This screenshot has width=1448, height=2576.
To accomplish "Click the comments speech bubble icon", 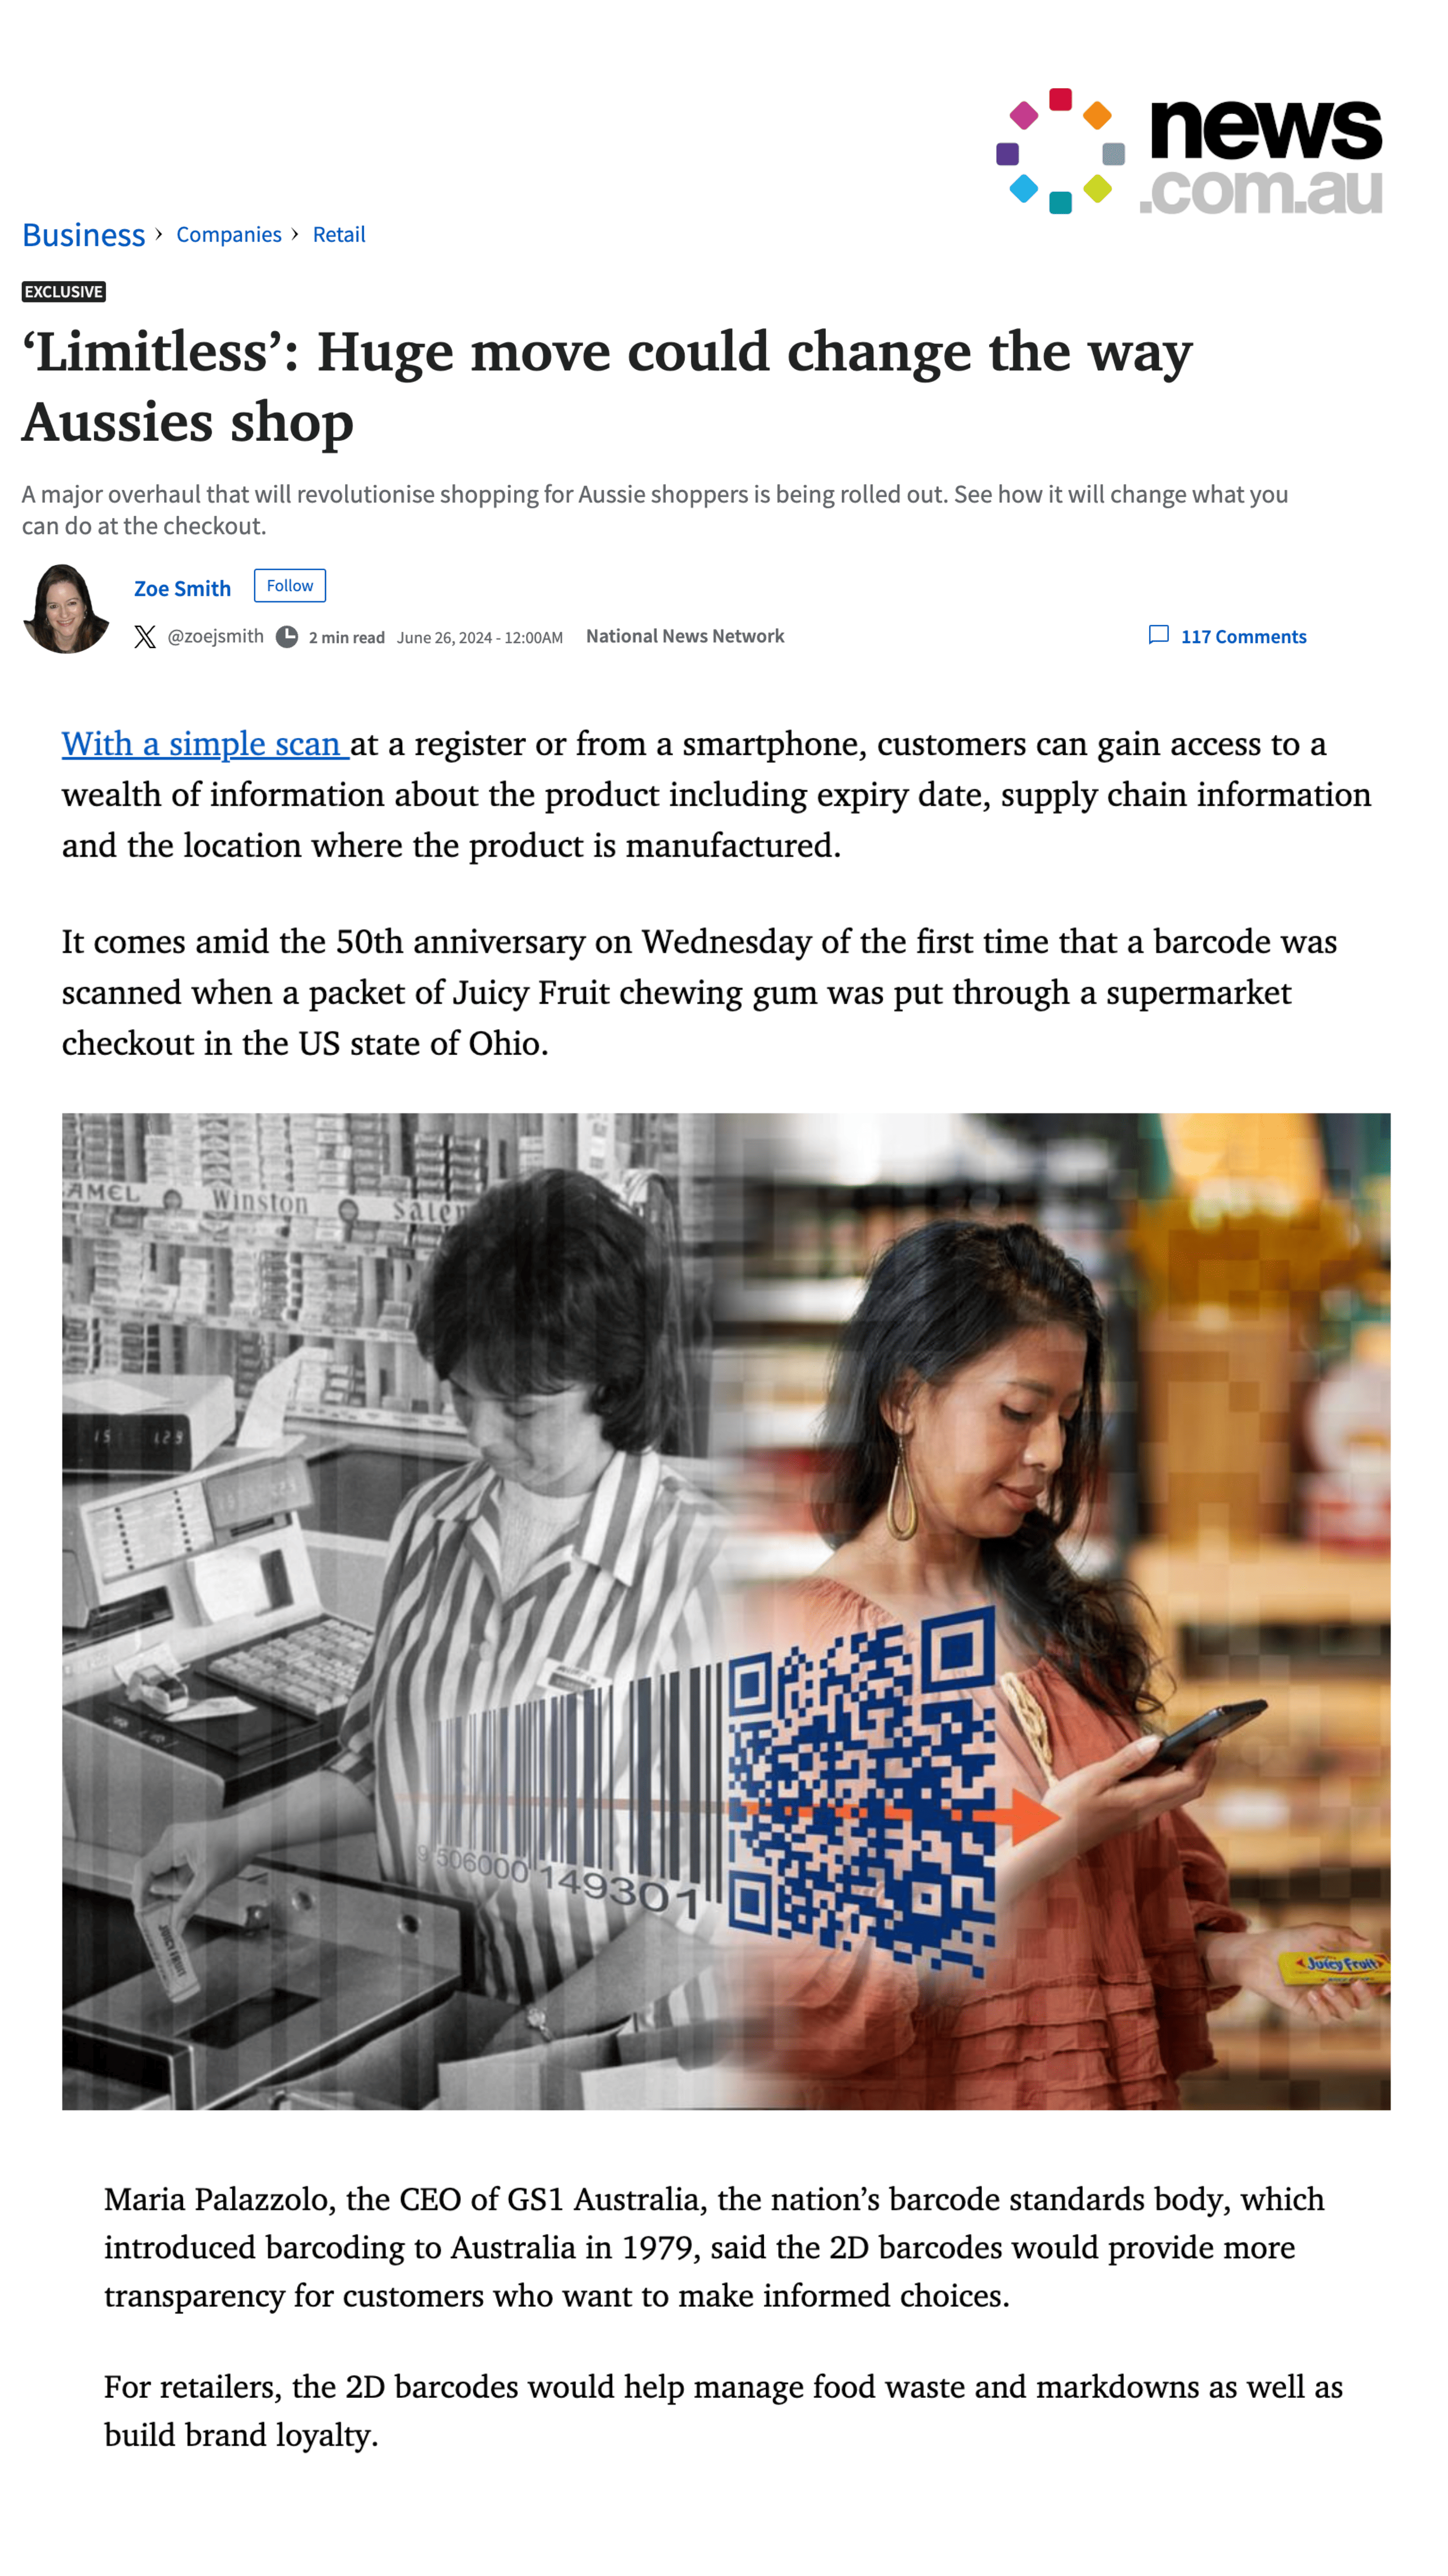I will (x=1158, y=635).
